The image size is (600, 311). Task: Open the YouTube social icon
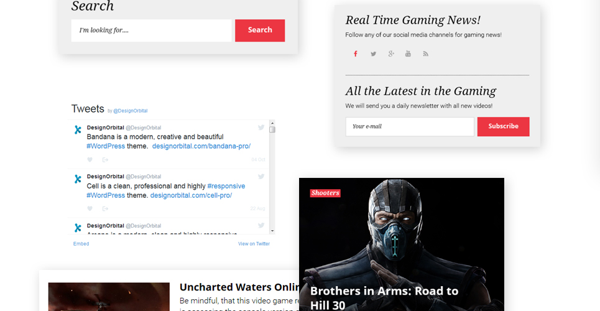[408, 53]
